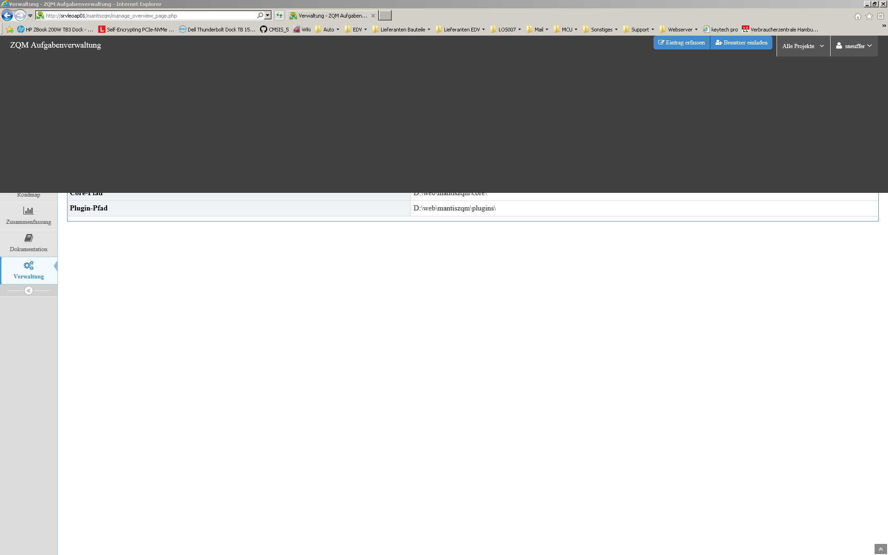Click the refresh page icon
Image resolution: width=888 pixels, height=555 pixels.
pyautogui.click(x=279, y=16)
